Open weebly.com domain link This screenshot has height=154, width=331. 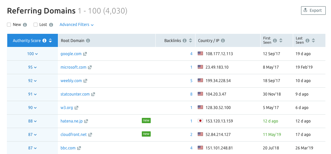point(71,81)
